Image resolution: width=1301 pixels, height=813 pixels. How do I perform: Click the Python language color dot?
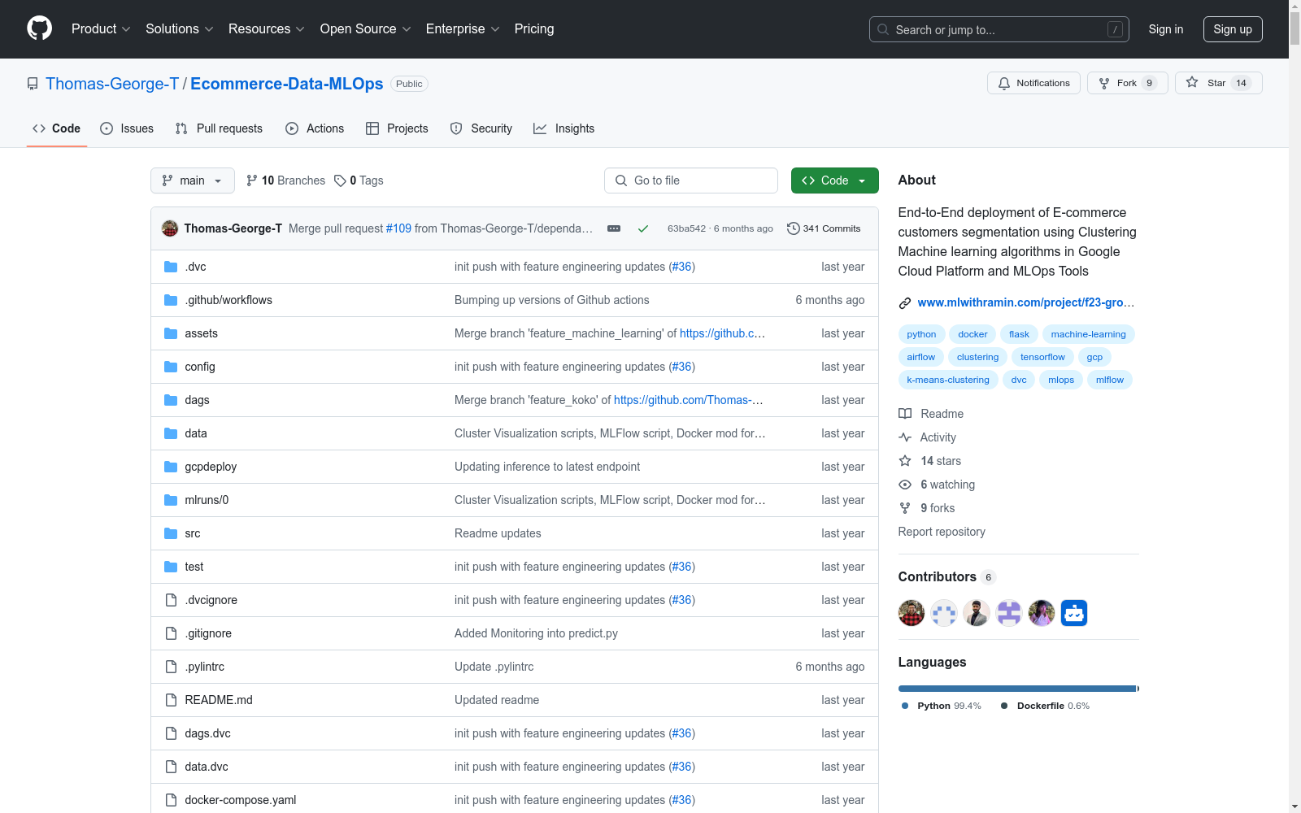[905, 706]
